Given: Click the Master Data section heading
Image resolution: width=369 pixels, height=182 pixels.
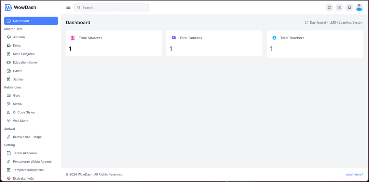Looking at the screenshot, I should tap(13, 29).
